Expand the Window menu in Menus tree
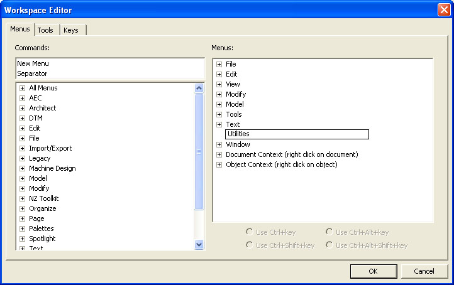This screenshot has width=454, height=285. point(219,144)
